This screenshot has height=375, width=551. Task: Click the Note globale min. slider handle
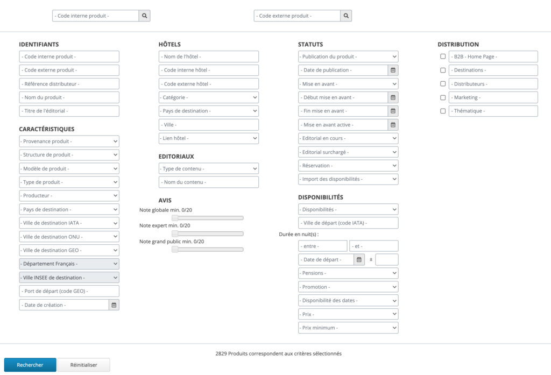175,218
